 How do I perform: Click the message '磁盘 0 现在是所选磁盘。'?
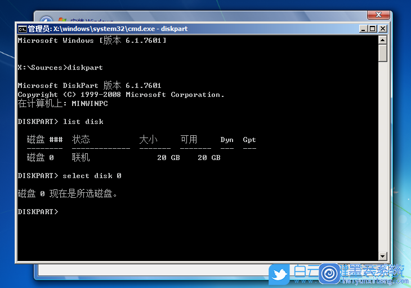[x=68, y=193]
